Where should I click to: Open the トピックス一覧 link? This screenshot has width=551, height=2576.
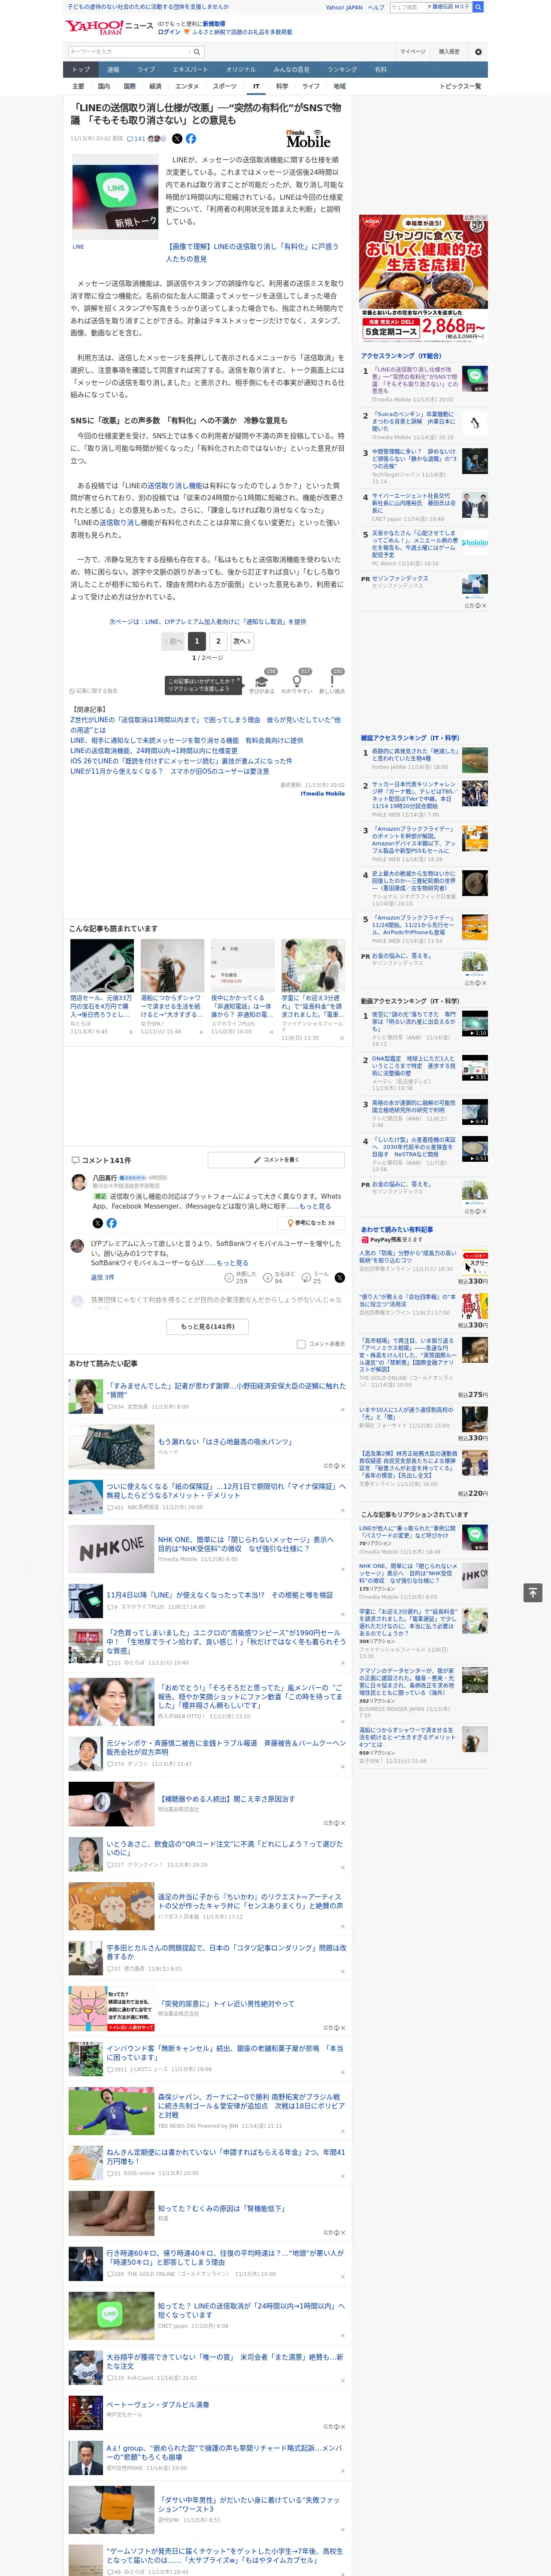pyautogui.click(x=460, y=86)
